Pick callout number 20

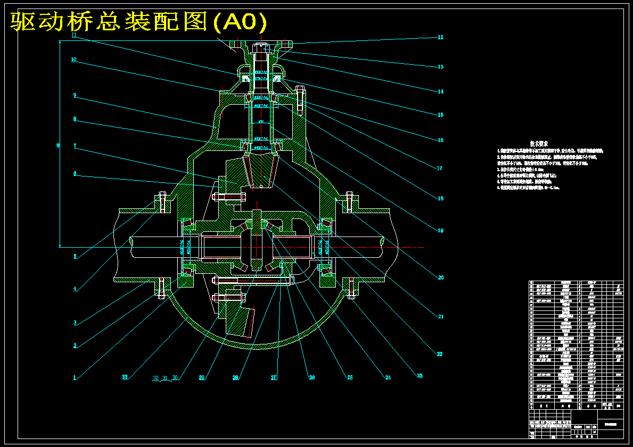pyautogui.click(x=440, y=277)
